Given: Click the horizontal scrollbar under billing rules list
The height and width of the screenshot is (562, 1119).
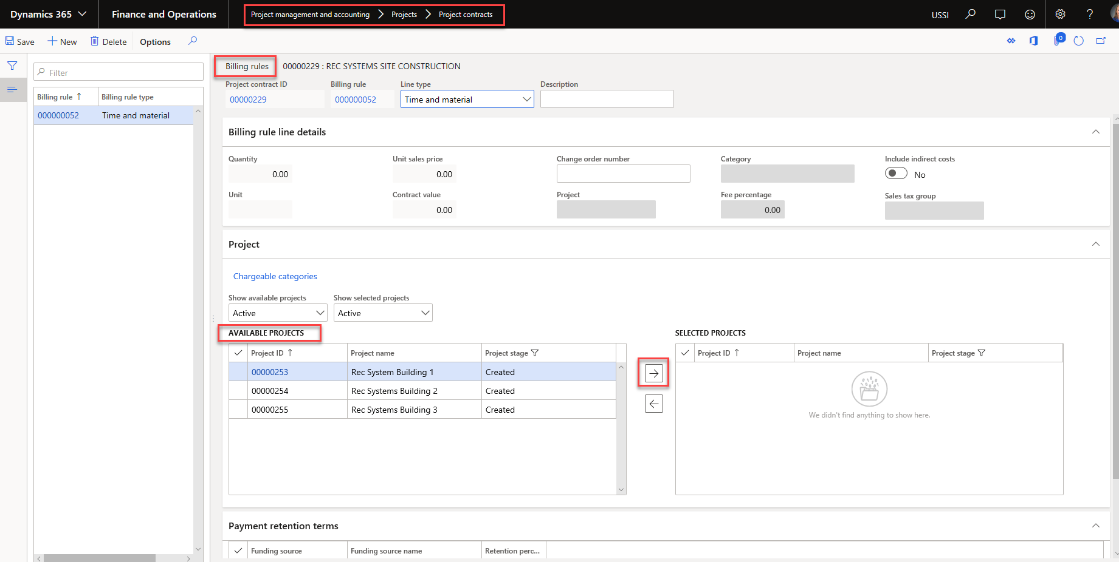Looking at the screenshot, I should [x=100, y=558].
